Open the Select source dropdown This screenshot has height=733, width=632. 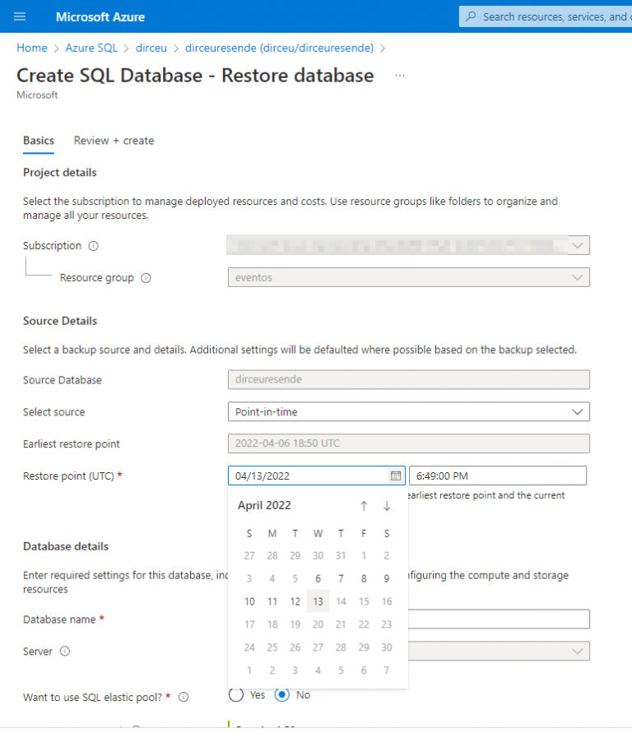tap(409, 411)
